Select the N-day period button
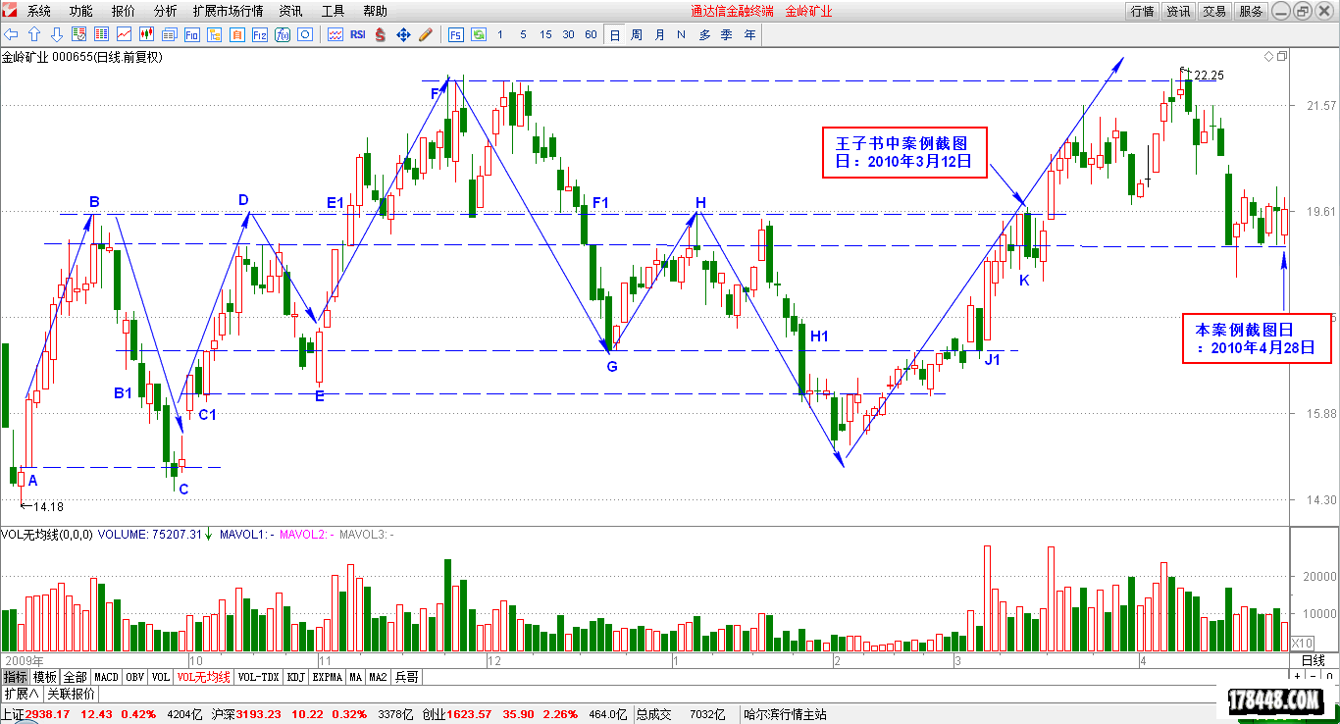The height and width of the screenshot is (724, 1340). point(681,34)
